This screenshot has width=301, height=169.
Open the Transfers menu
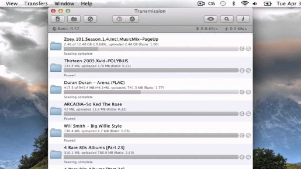36,4
